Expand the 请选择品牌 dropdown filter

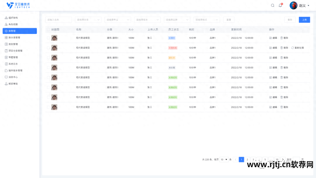pyautogui.click(x=177, y=20)
